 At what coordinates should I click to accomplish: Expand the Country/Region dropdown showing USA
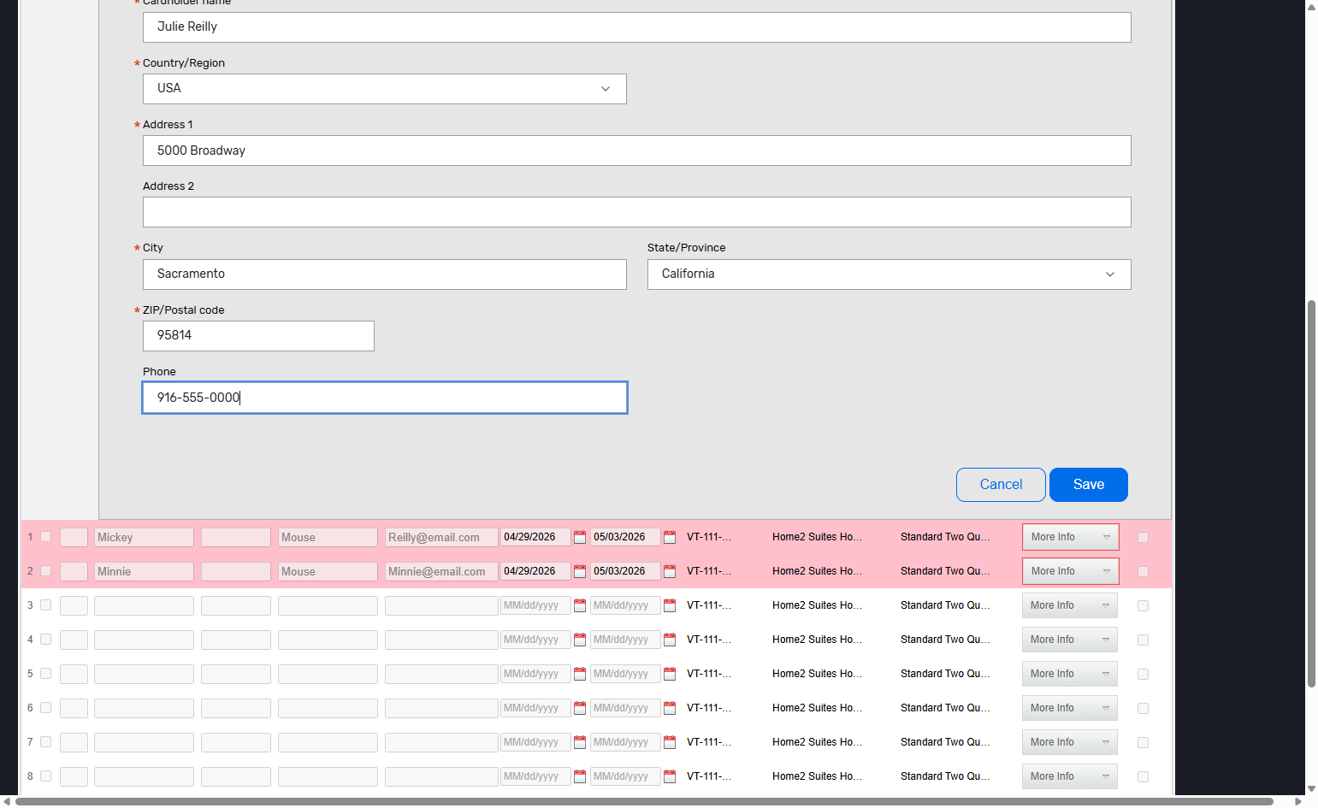(385, 89)
